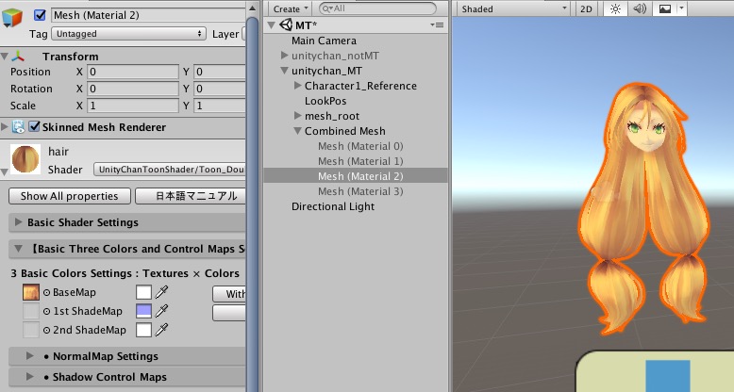
Task: Select Main Camera in Hierarchy
Action: pos(324,41)
